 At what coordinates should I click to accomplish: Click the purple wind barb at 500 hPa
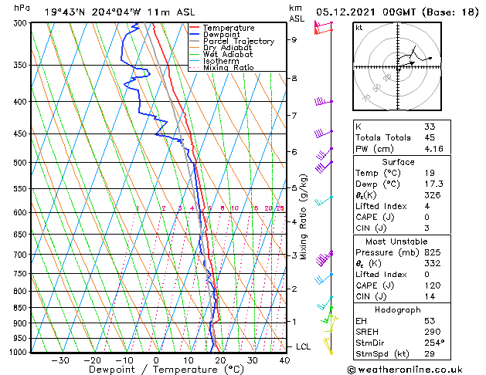(324, 167)
